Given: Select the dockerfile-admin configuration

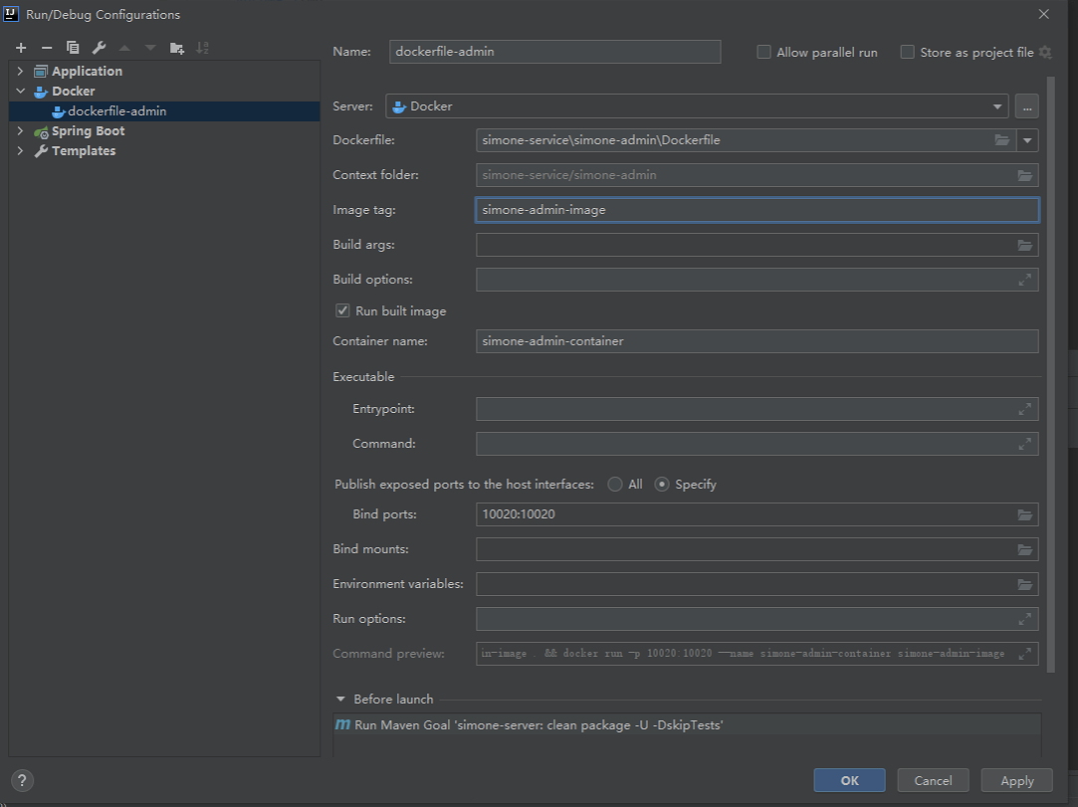Looking at the screenshot, I should [x=164, y=110].
